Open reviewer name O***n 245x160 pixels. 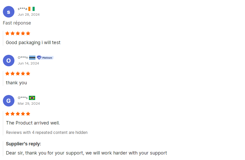23,58
